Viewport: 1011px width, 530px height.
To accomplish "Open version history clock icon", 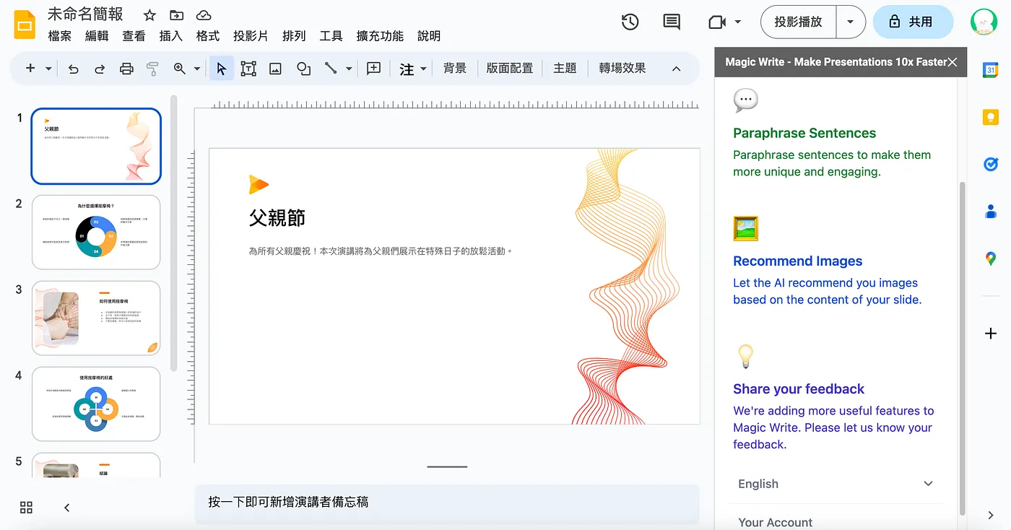I will (x=630, y=22).
